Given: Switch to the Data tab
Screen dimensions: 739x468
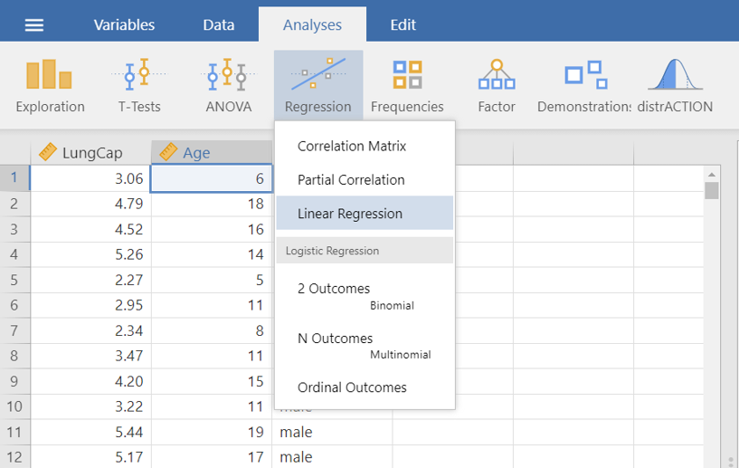Looking at the screenshot, I should tap(219, 25).
